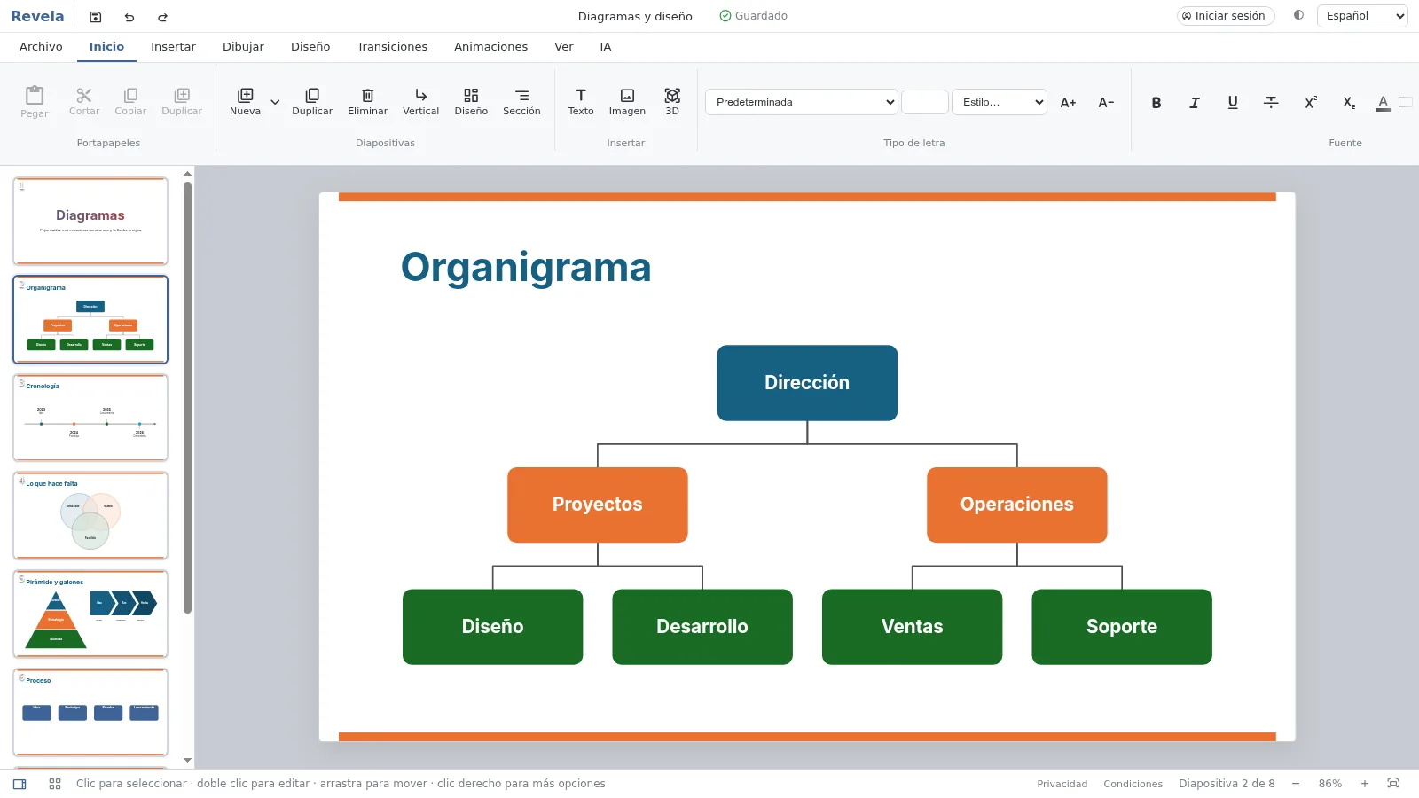Delete the slide with Eliminar
The width and height of the screenshot is (1419, 798).
pos(367,102)
